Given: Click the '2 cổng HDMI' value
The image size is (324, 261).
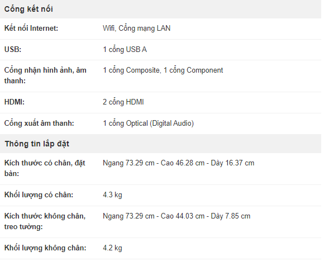Looking at the screenshot, I should tap(123, 102).
